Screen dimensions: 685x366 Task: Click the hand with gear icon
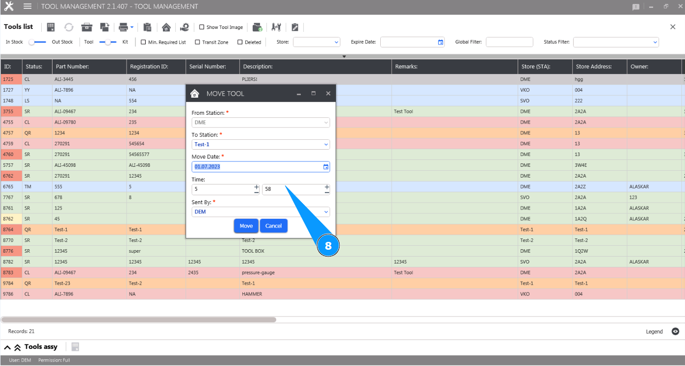(184, 27)
